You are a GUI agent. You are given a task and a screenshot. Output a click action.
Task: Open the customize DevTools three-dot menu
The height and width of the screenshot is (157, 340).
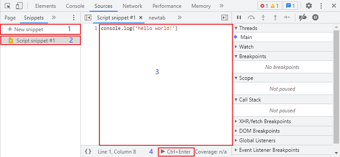coord(321,6)
